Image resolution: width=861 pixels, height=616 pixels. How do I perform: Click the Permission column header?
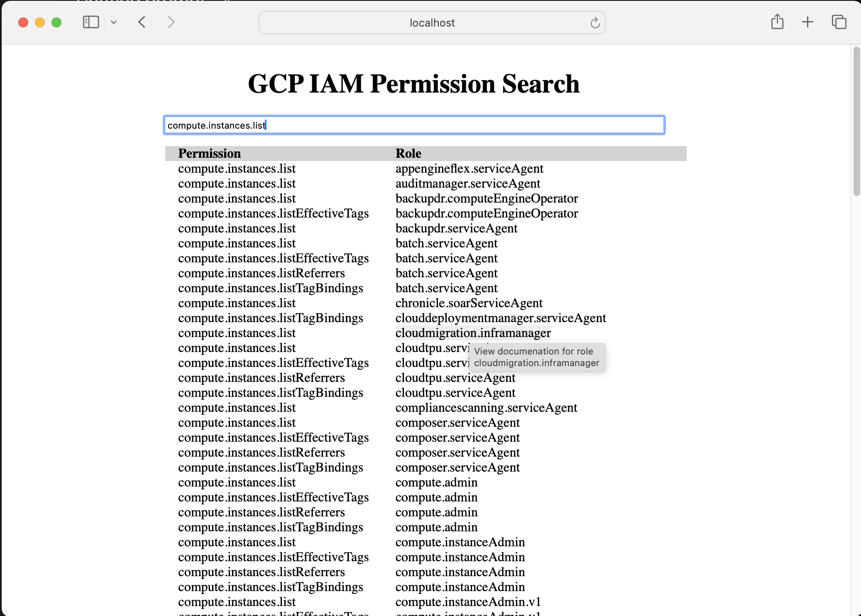pos(209,154)
